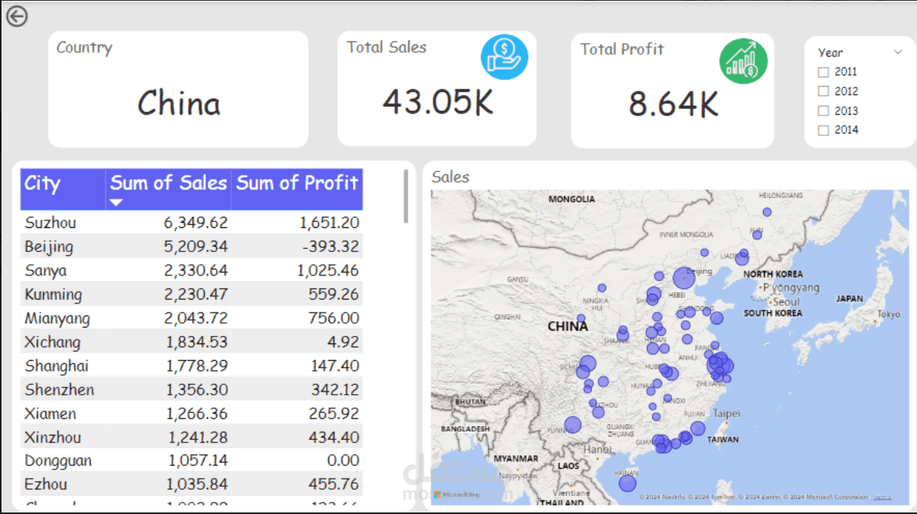917x514 pixels.
Task: Click the city table vertical scrollbar
Action: [x=406, y=196]
